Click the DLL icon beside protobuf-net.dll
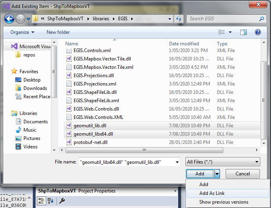 pyautogui.click(x=69, y=142)
